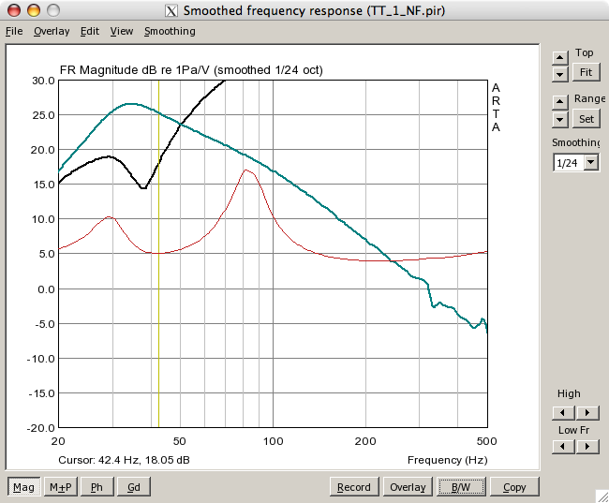Move Low Fr limit right
Screen dimensions: 609x503
click(587, 447)
